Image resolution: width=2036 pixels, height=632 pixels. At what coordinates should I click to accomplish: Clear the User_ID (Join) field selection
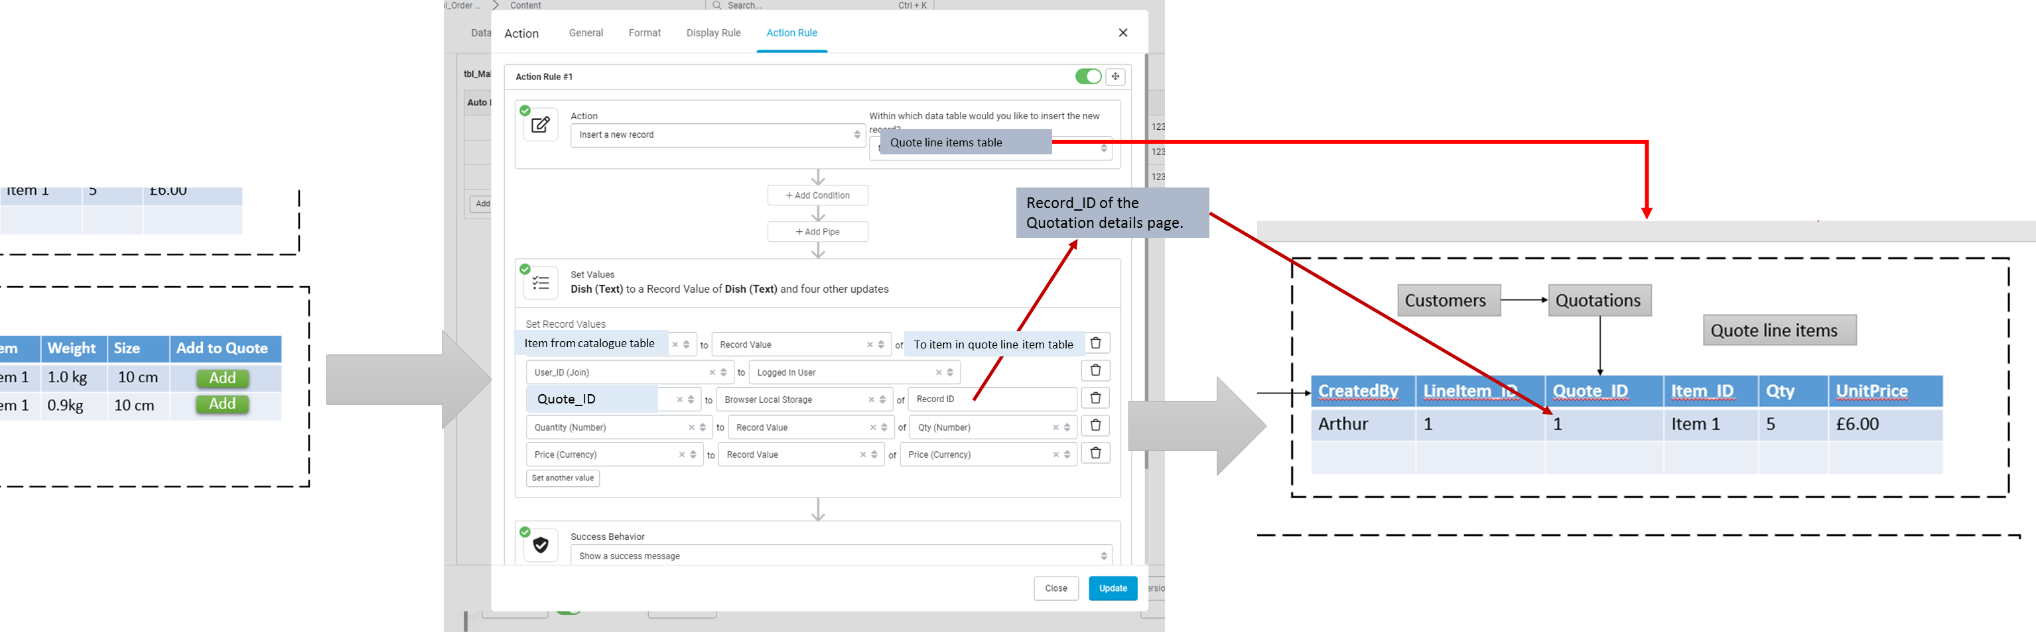[x=711, y=372]
